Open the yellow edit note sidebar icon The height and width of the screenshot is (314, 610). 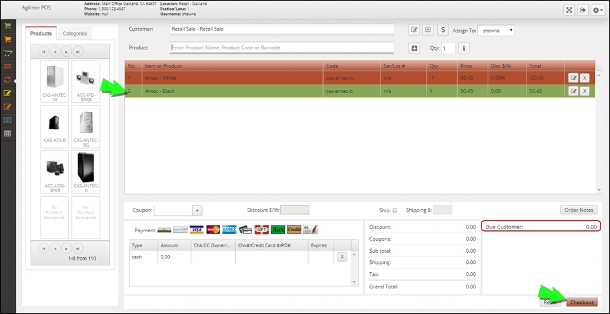click(7, 94)
